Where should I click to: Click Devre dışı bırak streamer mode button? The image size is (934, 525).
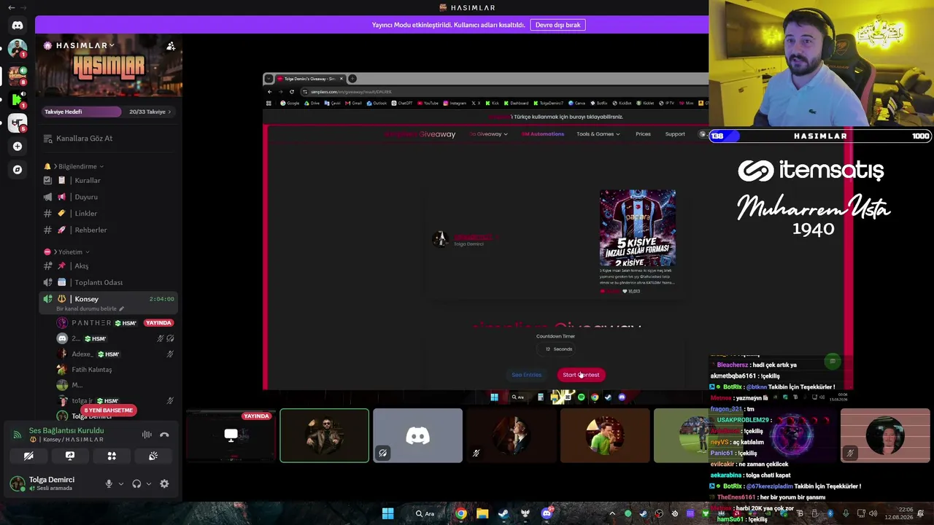pyautogui.click(x=558, y=25)
